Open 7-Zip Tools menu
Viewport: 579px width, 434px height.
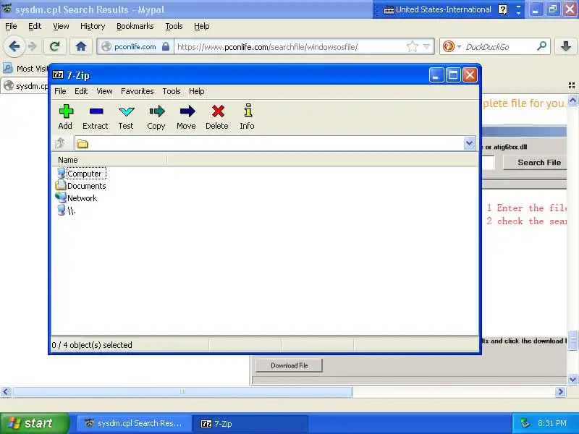pos(172,91)
